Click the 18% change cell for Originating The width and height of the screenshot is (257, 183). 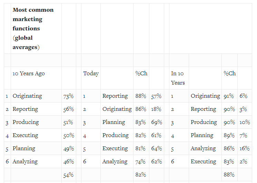[x=156, y=109]
